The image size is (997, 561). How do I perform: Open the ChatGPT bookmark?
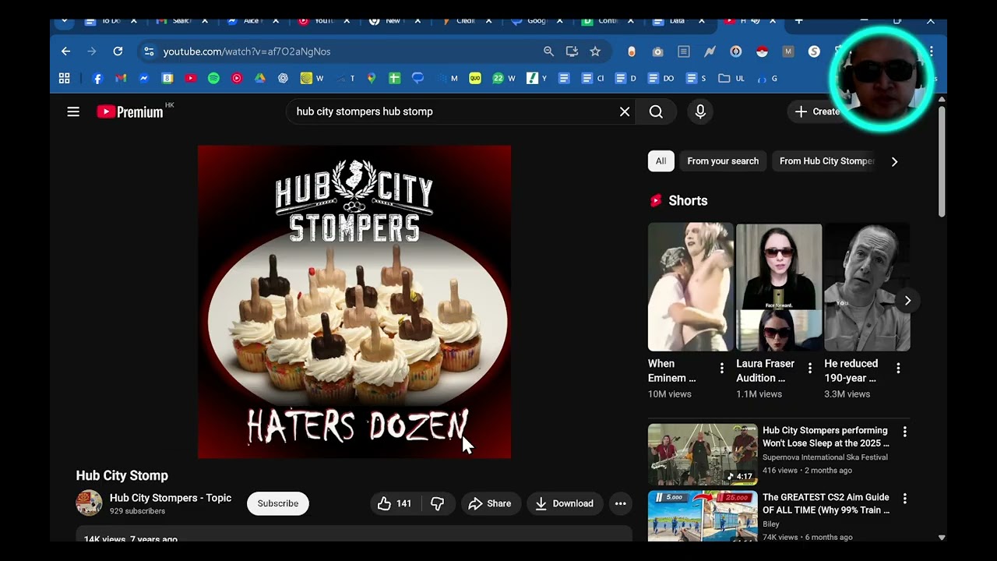pyautogui.click(x=283, y=78)
